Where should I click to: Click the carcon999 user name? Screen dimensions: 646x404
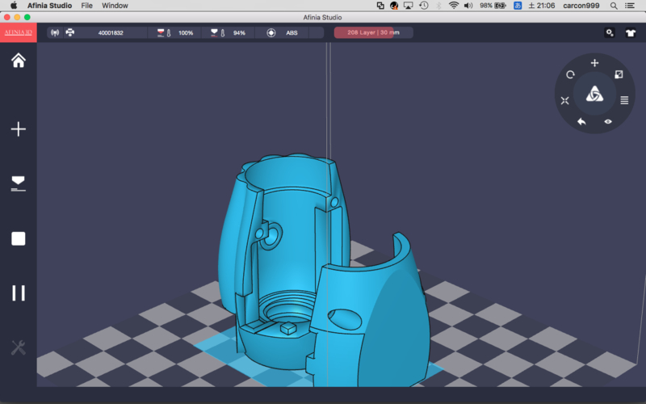pyautogui.click(x=581, y=6)
